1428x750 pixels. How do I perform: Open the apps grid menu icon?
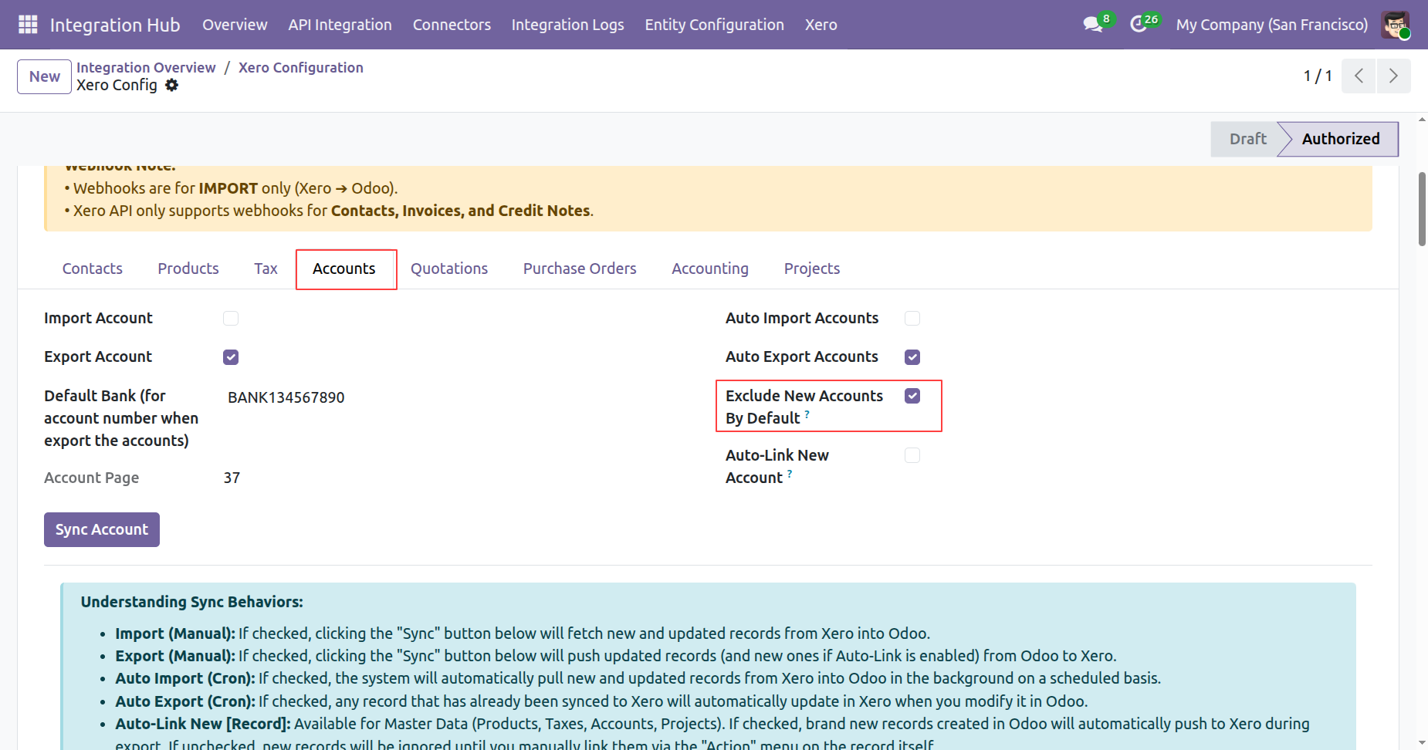coord(28,25)
